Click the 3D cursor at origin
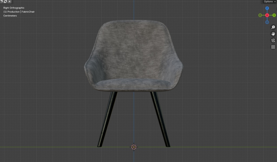 point(134,147)
